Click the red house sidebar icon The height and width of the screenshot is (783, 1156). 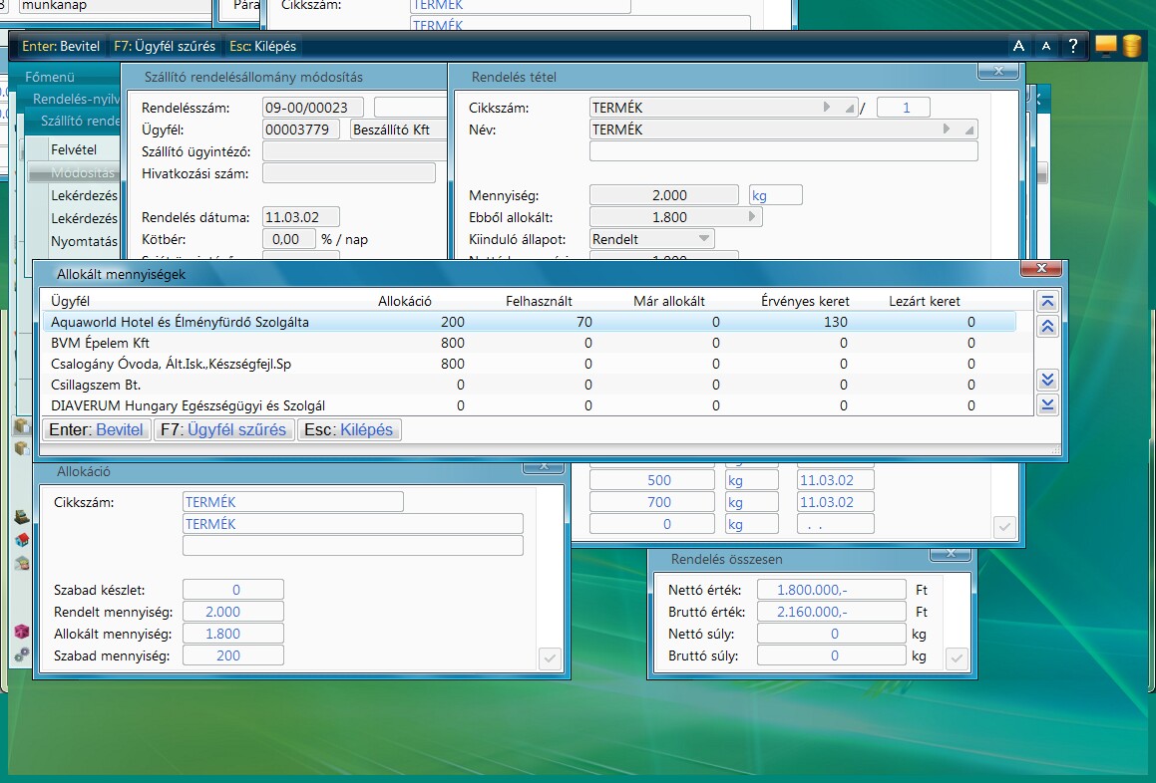click(x=21, y=540)
